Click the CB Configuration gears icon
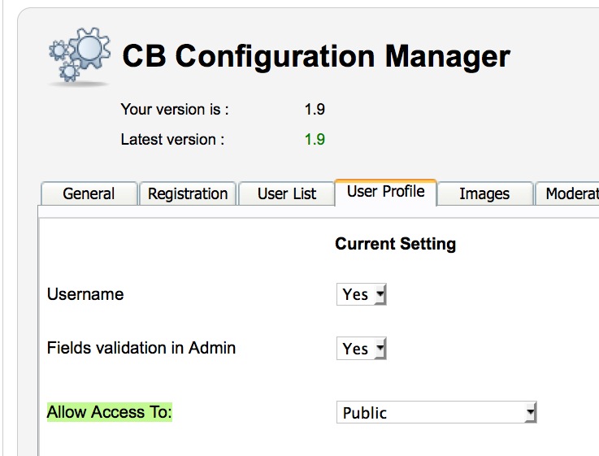599x456 pixels. tap(80, 56)
